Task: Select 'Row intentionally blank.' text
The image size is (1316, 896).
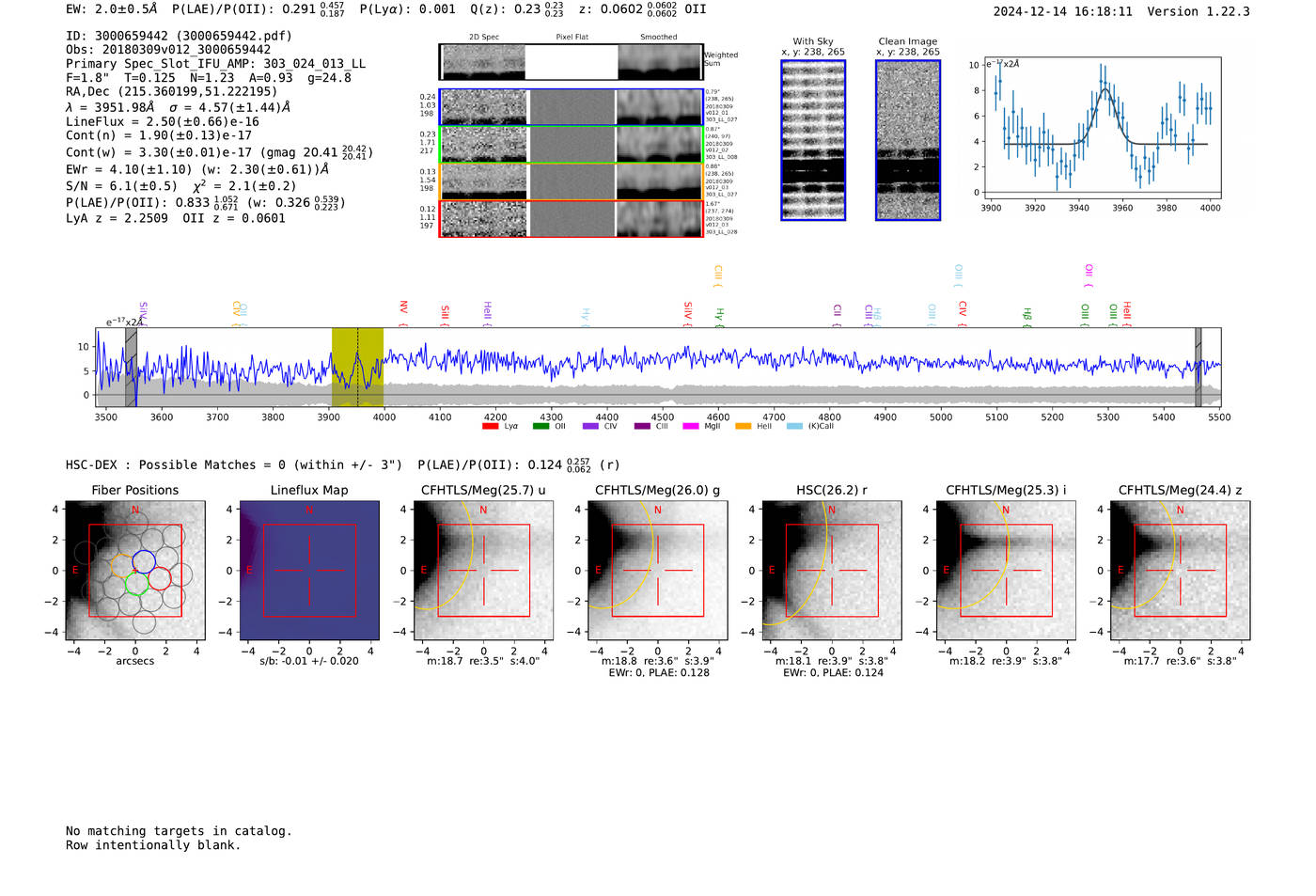Action: (x=153, y=845)
